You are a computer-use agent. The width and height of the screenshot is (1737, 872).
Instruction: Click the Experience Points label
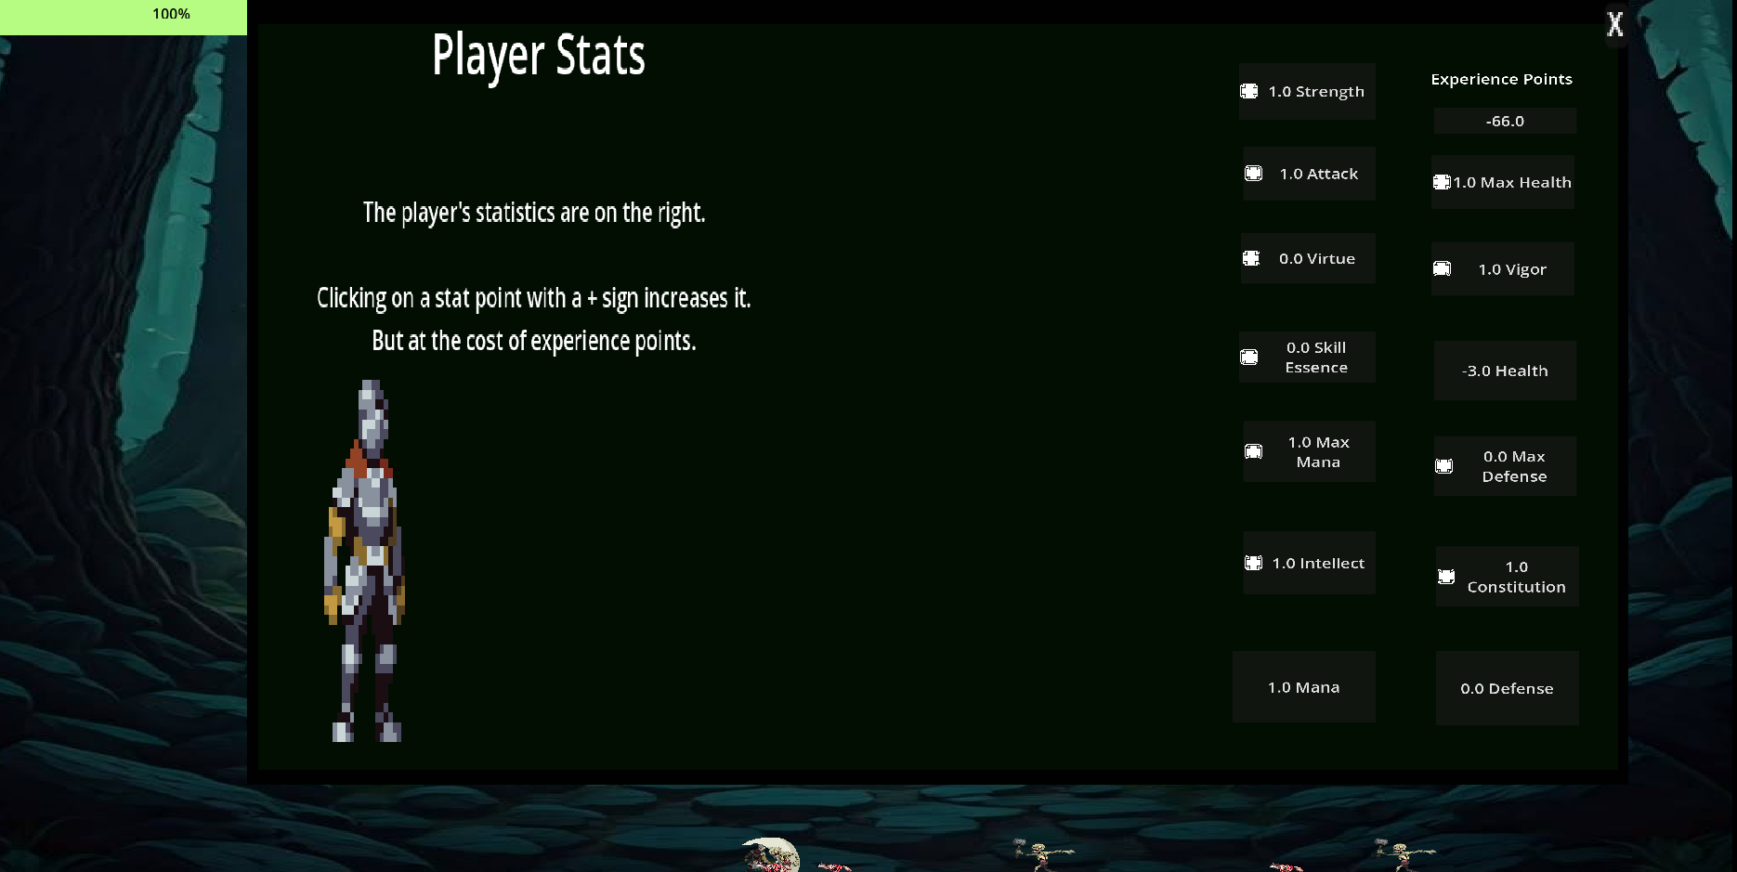1501,79
